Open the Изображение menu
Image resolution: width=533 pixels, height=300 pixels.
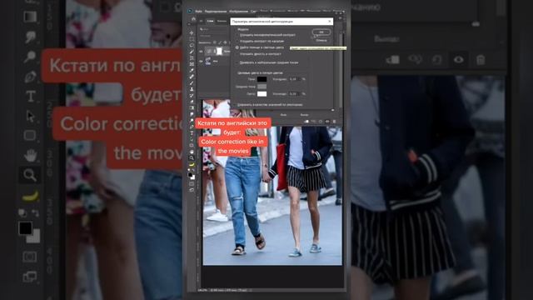pos(238,12)
